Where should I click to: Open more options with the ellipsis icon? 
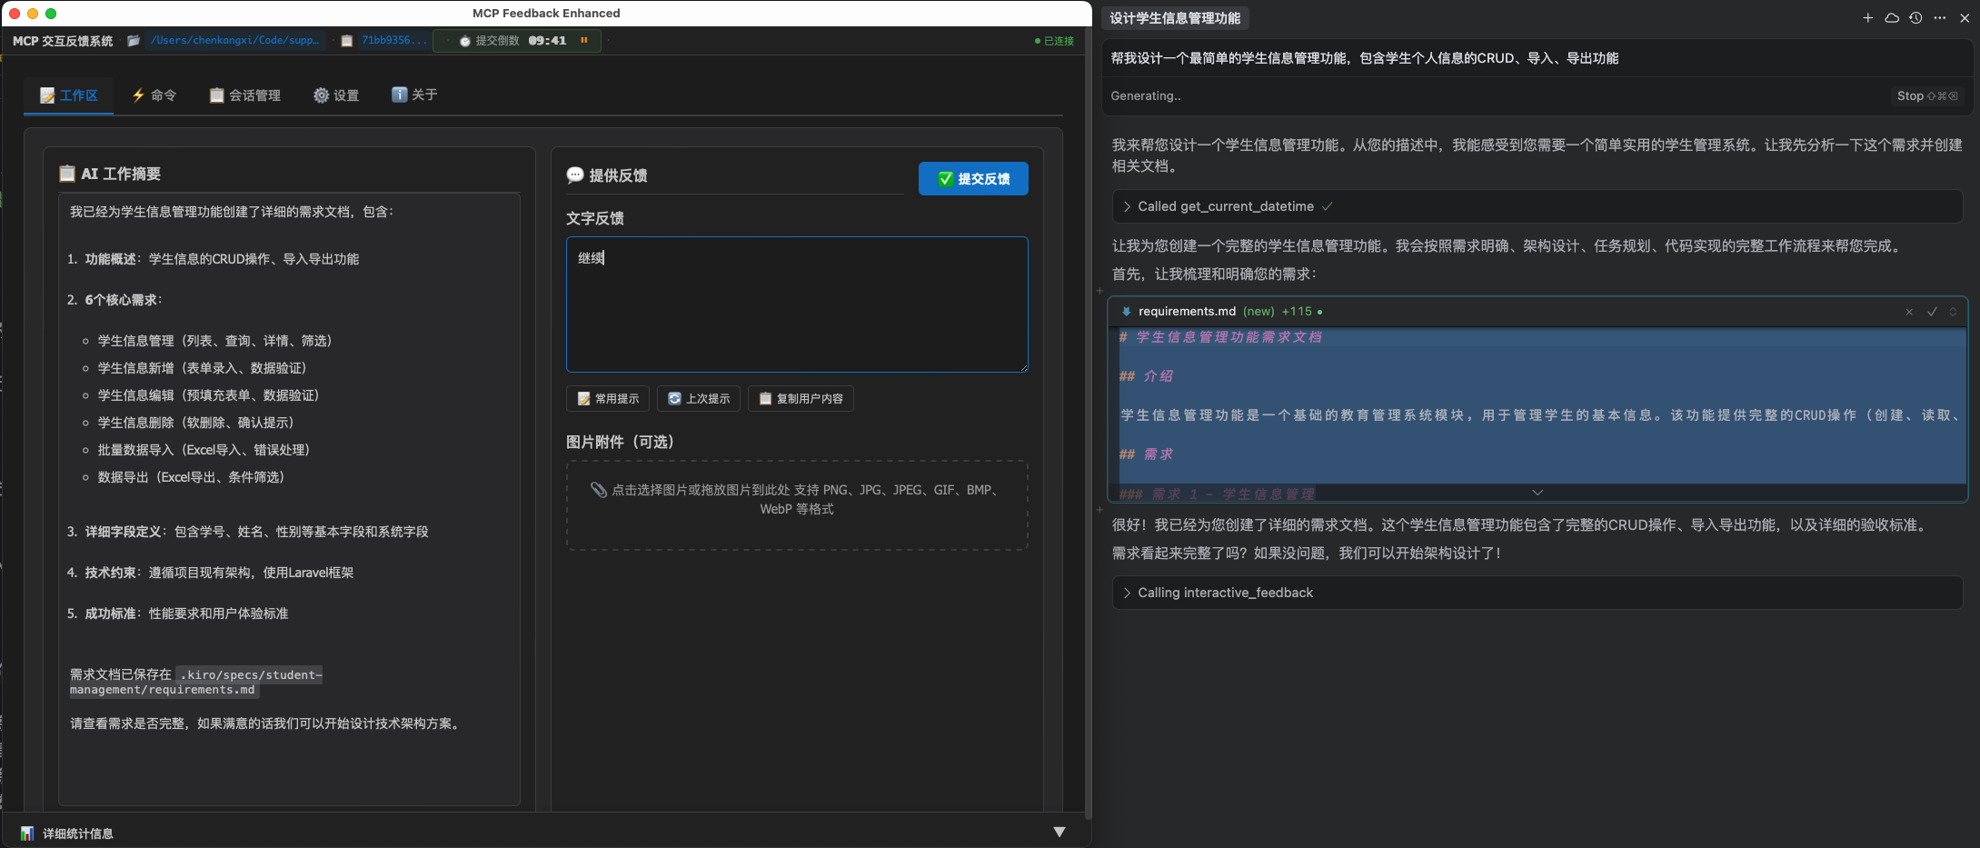pos(1940,17)
